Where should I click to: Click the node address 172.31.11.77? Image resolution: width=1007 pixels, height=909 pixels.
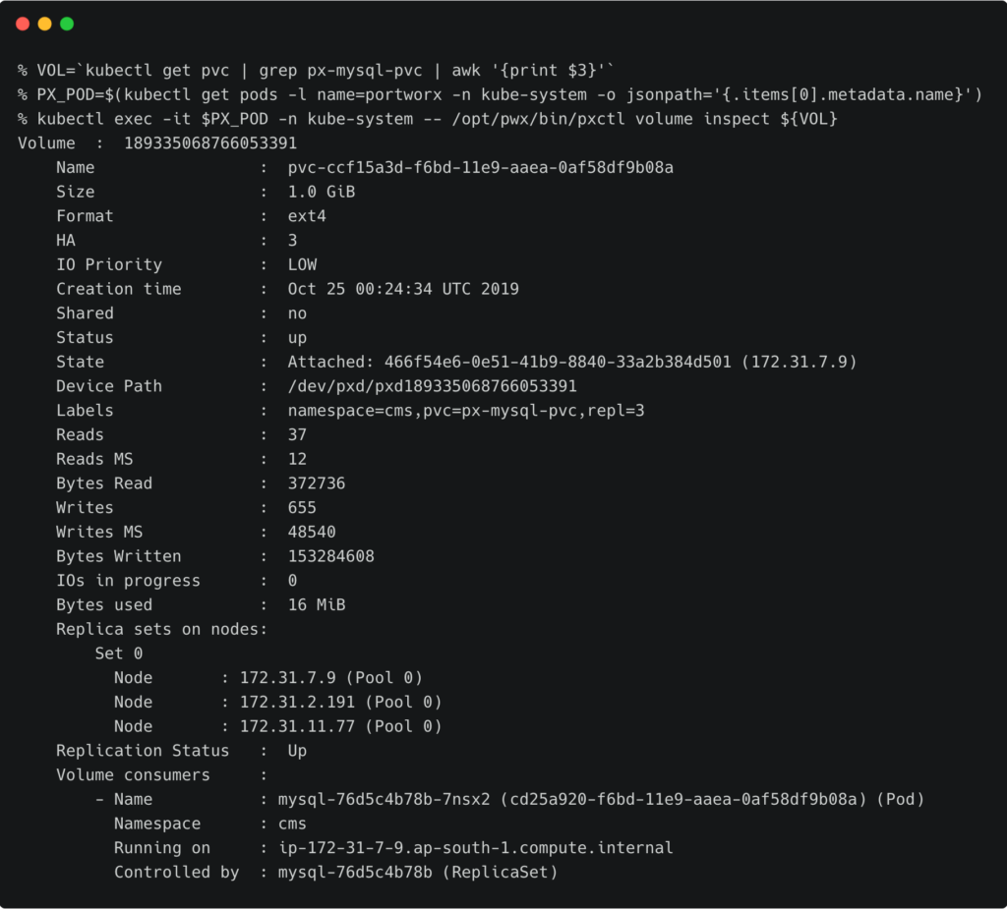(x=298, y=726)
